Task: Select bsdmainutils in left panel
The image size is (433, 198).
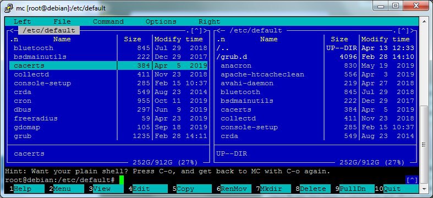Action: click(x=108, y=57)
